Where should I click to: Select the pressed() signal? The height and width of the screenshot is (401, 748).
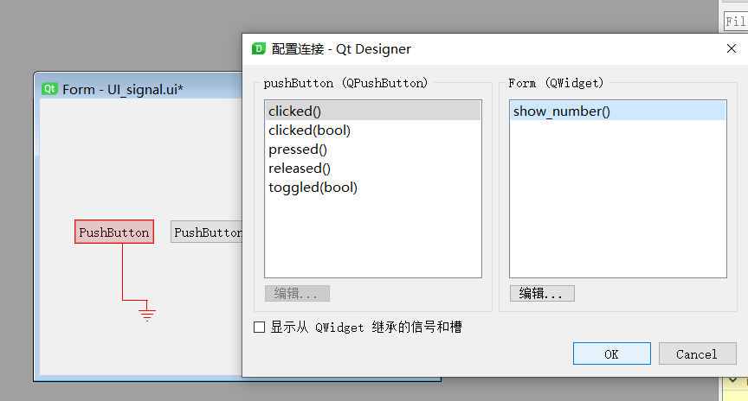(372, 149)
